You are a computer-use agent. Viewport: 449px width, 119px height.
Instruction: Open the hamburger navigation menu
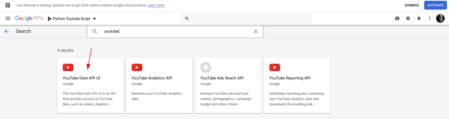tap(8, 18)
